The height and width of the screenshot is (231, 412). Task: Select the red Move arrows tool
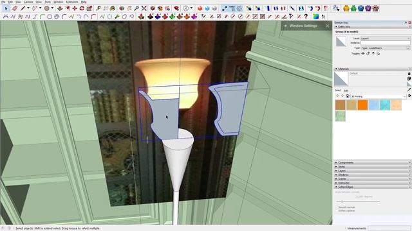75,8
